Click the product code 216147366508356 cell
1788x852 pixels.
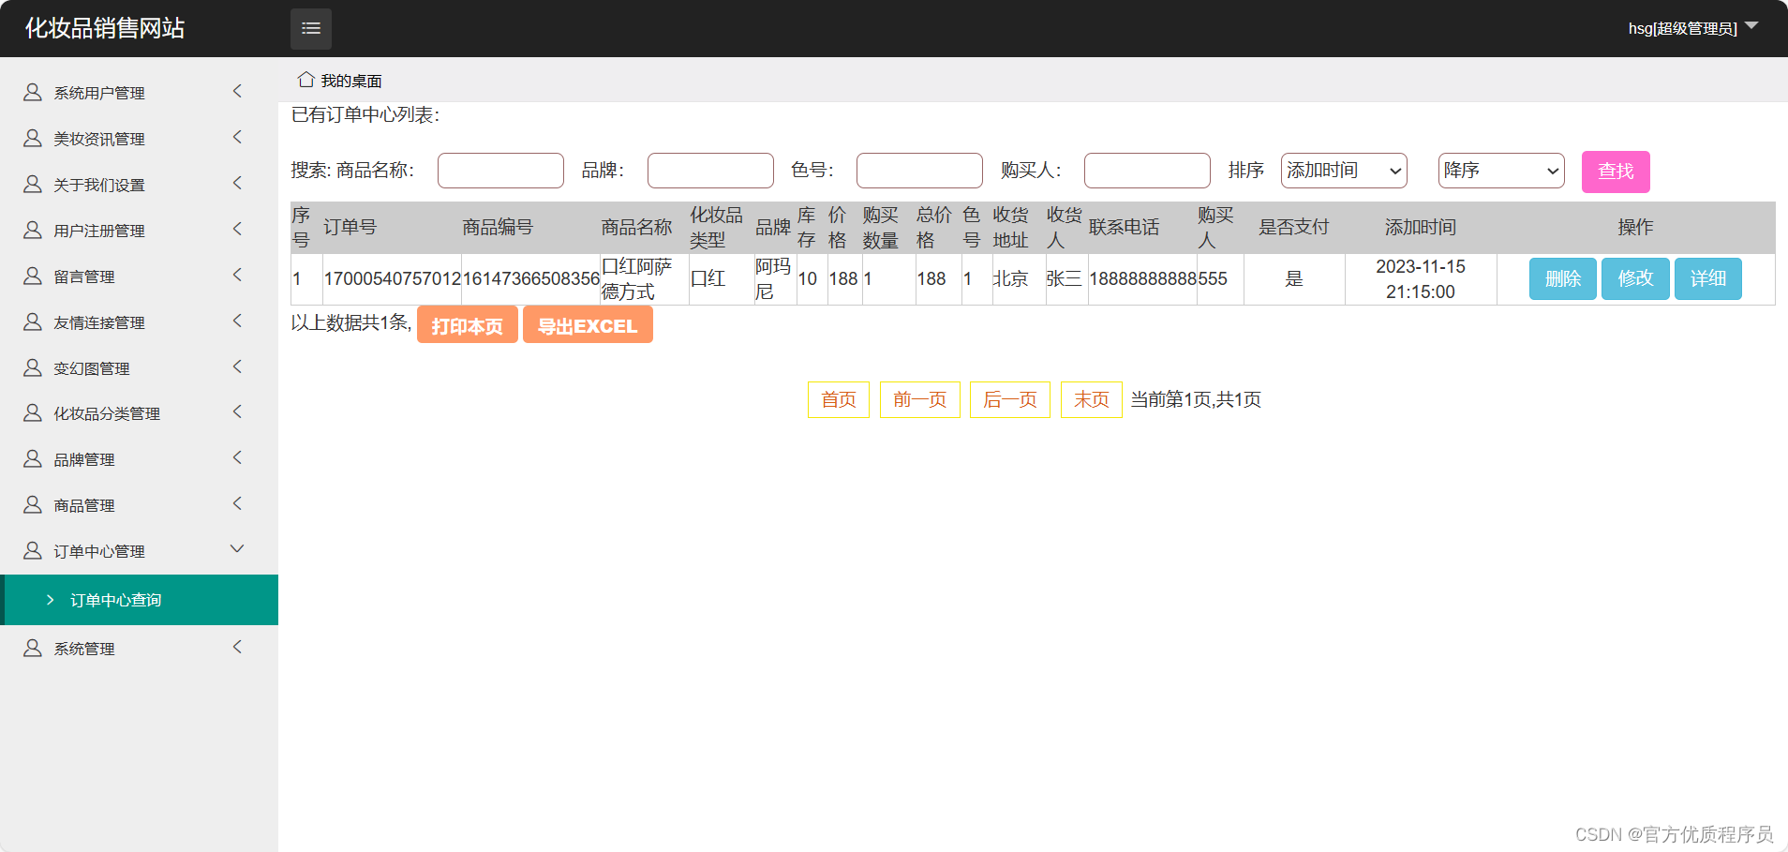click(530, 278)
